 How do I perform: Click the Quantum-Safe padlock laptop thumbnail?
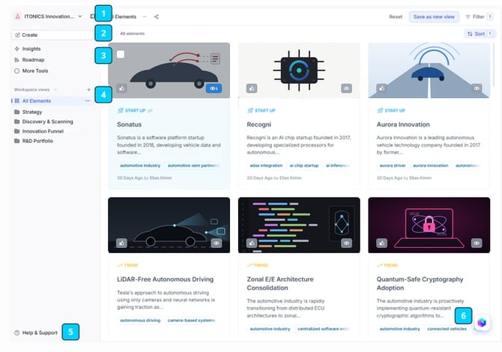pyautogui.click(x=429, y=225)
